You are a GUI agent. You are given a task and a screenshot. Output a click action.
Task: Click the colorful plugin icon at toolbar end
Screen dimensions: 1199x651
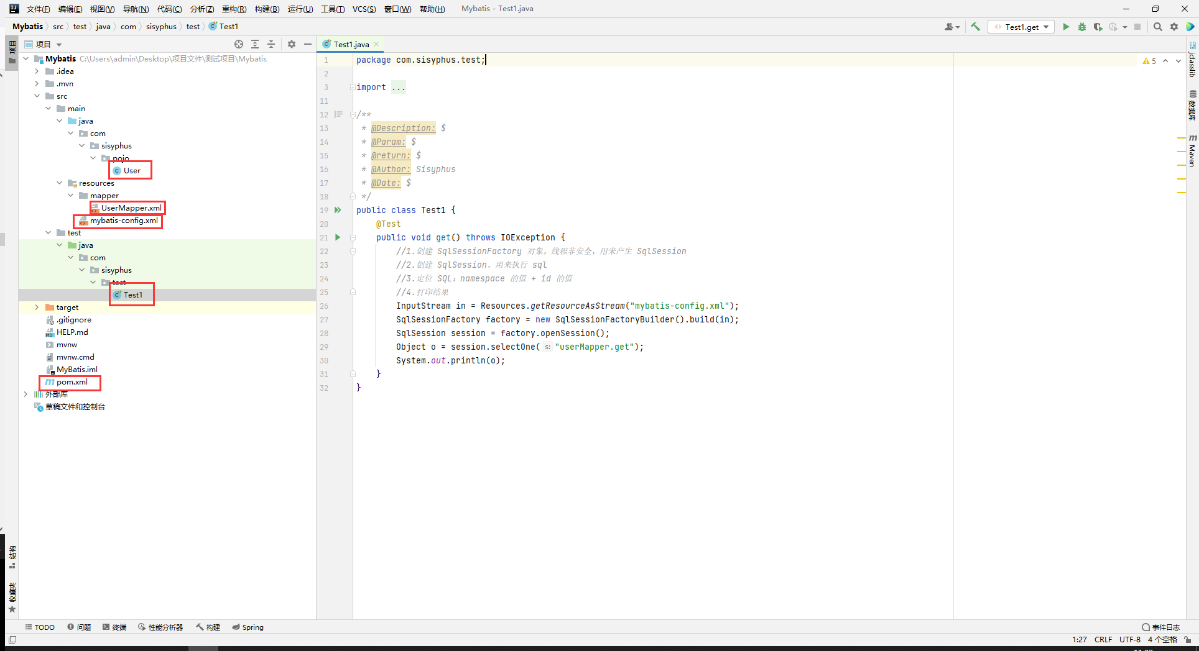pyautogui.click(x=1190, y=27)
